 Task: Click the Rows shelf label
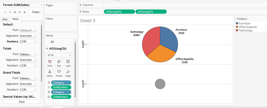pyautogui.click(x=86, y=12)
